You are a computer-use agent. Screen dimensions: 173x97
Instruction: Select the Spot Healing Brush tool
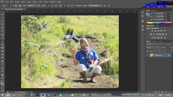click(x=2, y=34)
